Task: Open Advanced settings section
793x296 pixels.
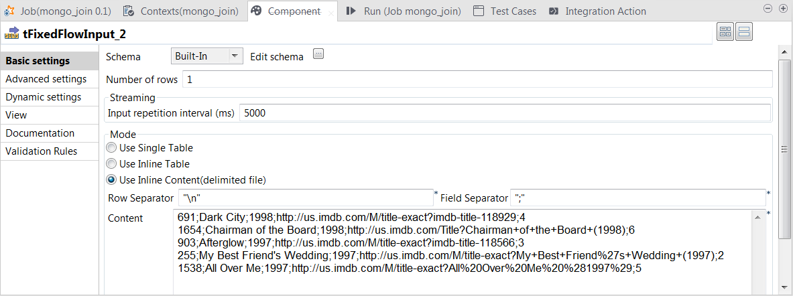Action: (46, 79)
